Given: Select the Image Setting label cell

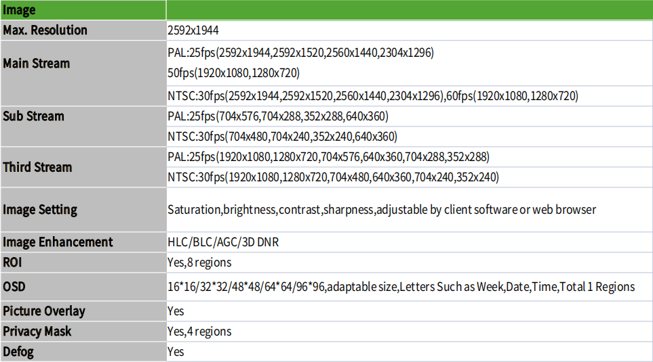Looking at the screenshot, I should [83, 210].
